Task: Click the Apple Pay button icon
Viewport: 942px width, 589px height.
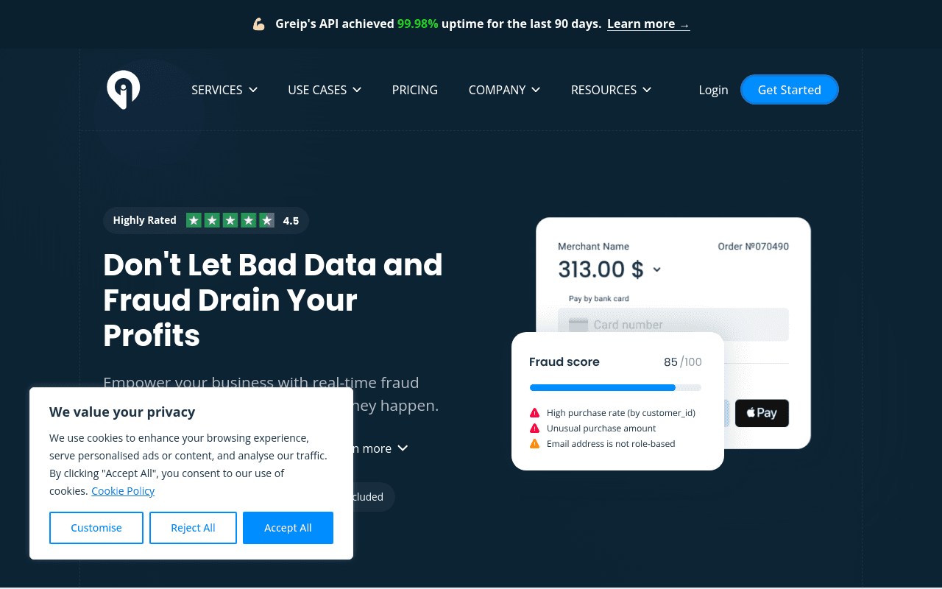Action: [x=762, y=413]
